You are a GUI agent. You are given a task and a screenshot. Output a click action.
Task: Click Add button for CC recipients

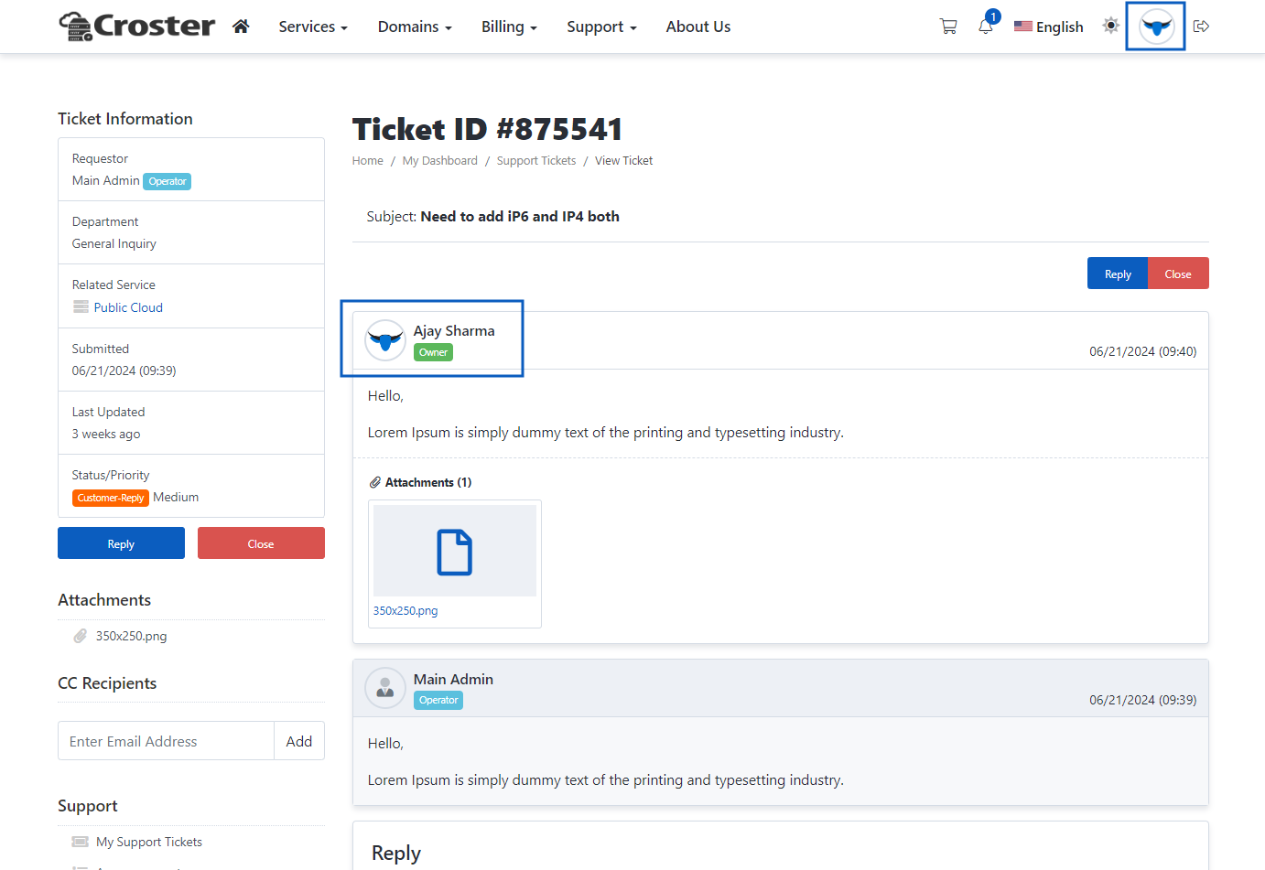coord(299,741)
